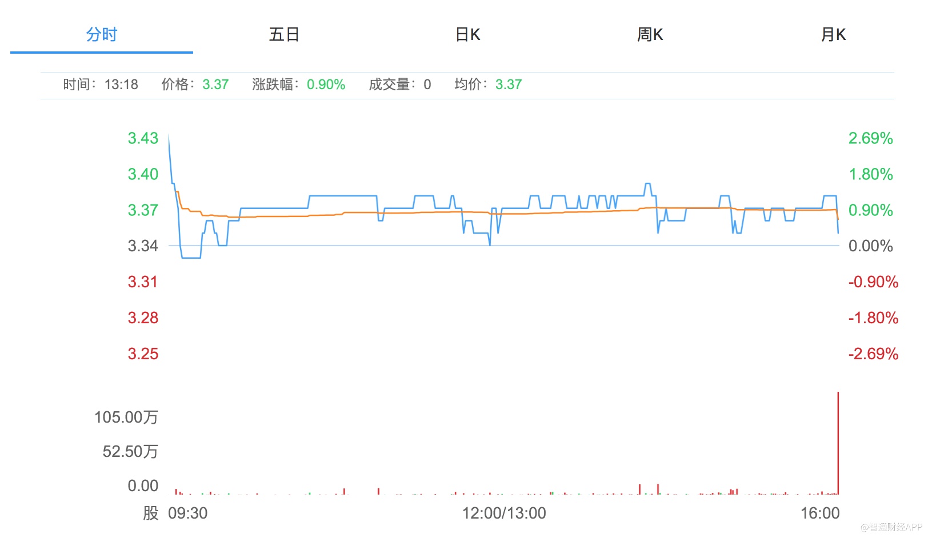Click the 3.25 bottom price axis label

coord(143,354)
